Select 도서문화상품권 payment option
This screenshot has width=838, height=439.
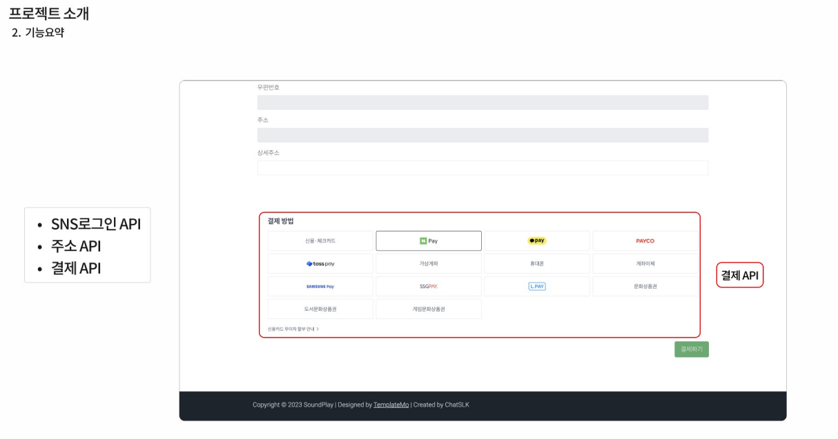coord(320,309)
